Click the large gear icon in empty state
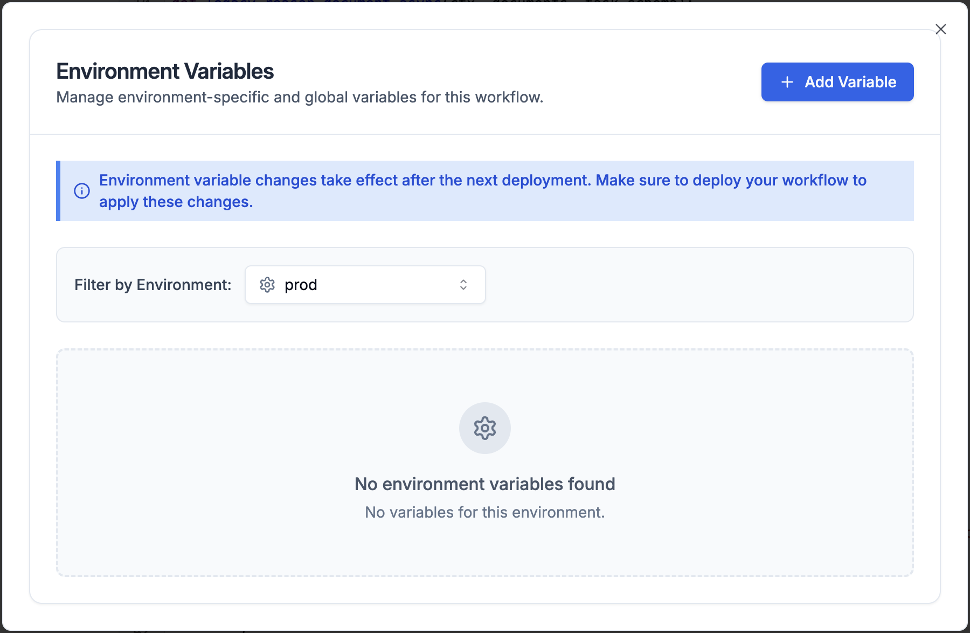The width and height of the screenshot is (970, 633). click(485, 428)
